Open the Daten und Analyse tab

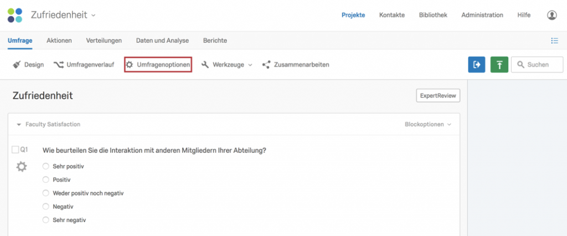(162, 40)
